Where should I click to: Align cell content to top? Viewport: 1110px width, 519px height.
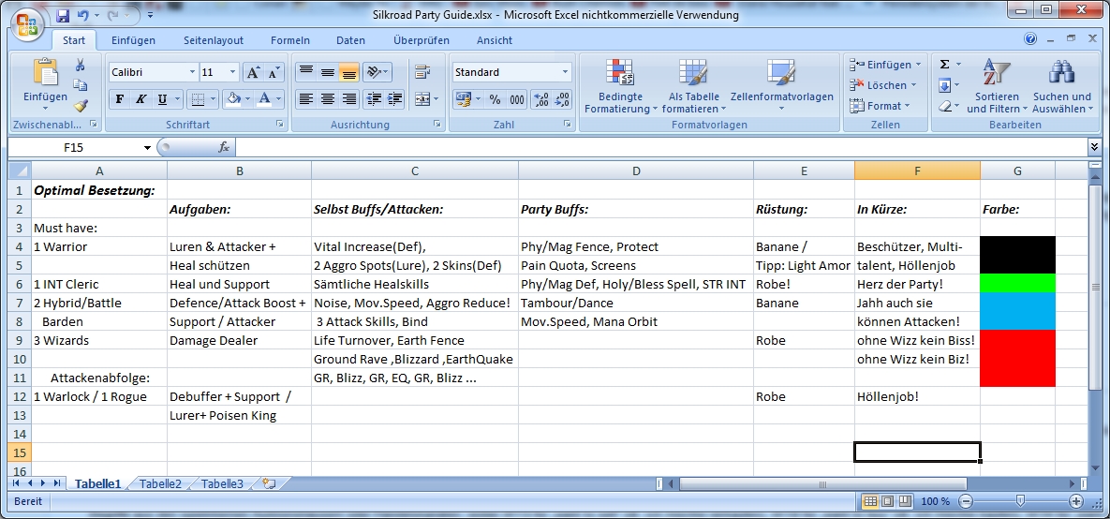pos(305,72)
